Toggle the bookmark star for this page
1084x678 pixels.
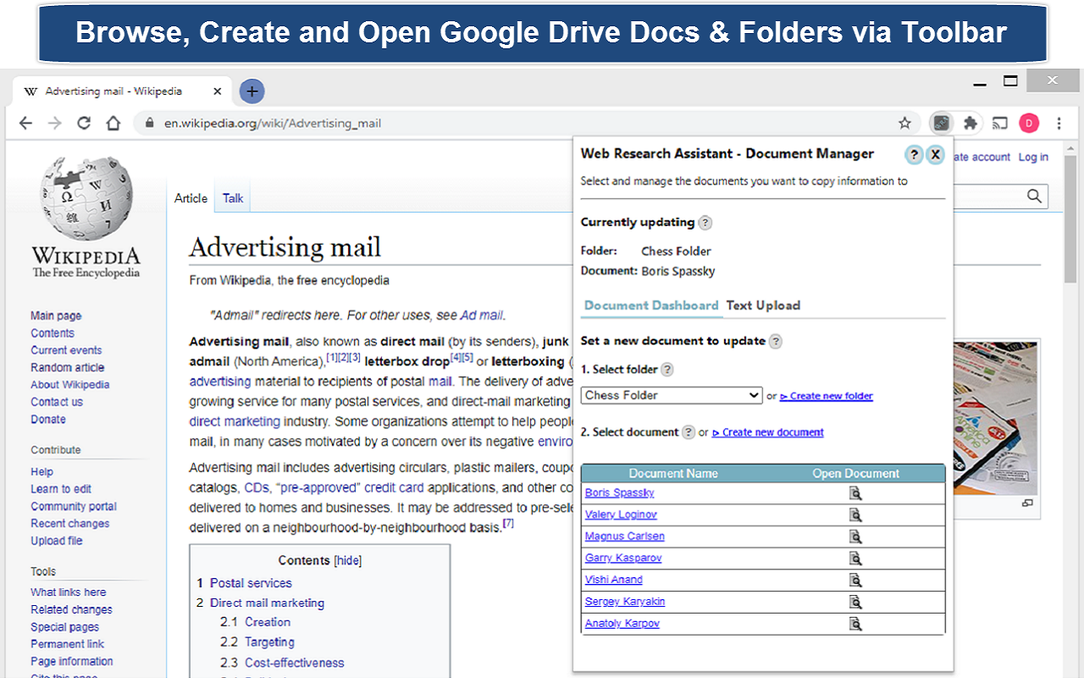click(904, 123)
